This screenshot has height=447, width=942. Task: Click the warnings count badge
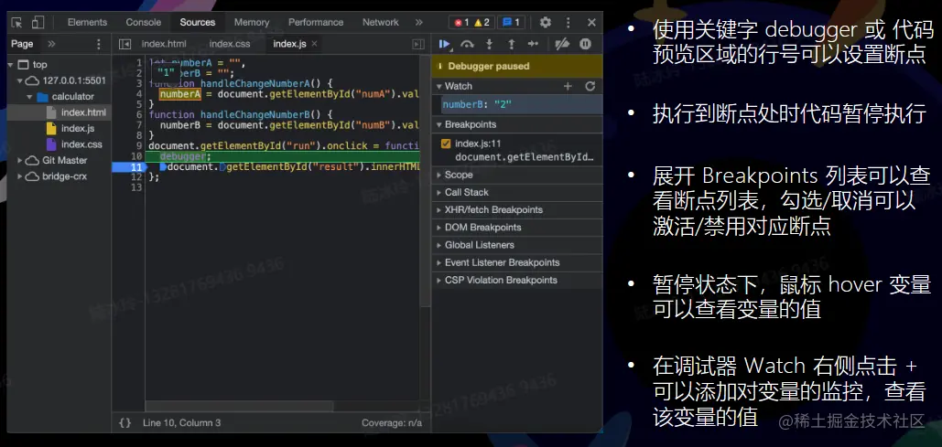click(x=482, y=22)
